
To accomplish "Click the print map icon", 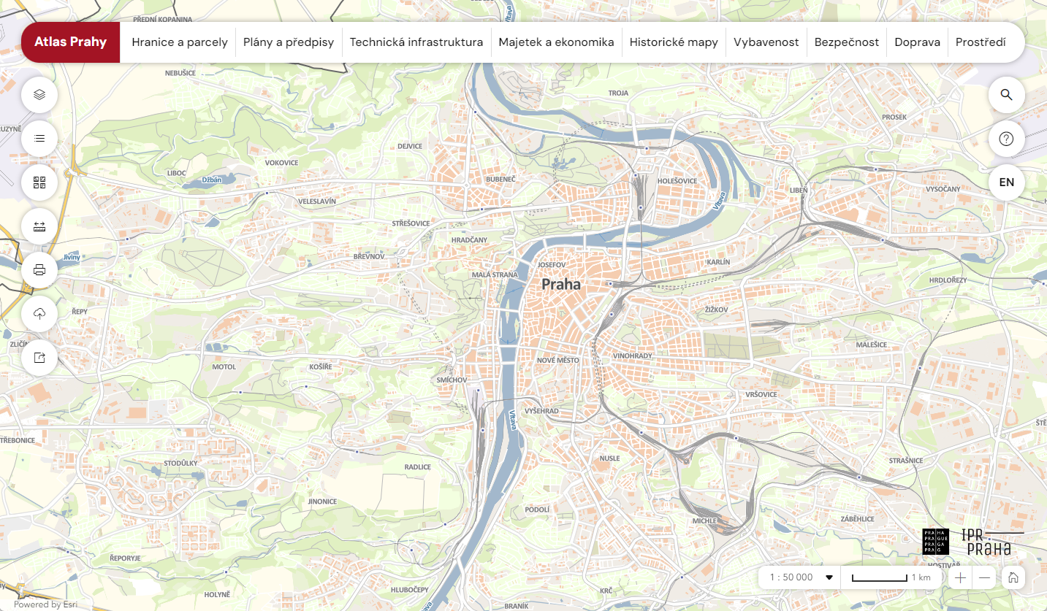I will click(x=39, y=270).
